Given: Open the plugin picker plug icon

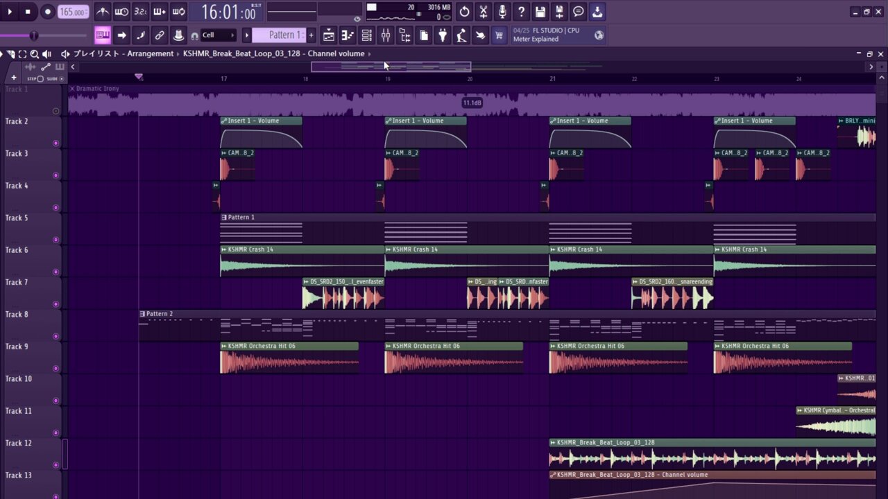Looking at the screenshot, I should click(442, 35).
